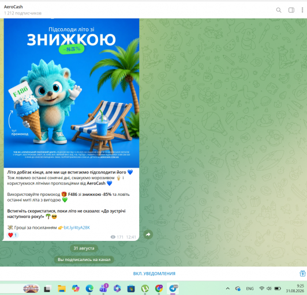Open Google Chrome from the taskbar
This screenshot has height=295, width=307.
[x=159, y=288]
